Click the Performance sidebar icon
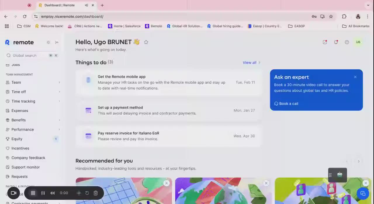The height and width of the screenshot is (204, 374). 8,129
